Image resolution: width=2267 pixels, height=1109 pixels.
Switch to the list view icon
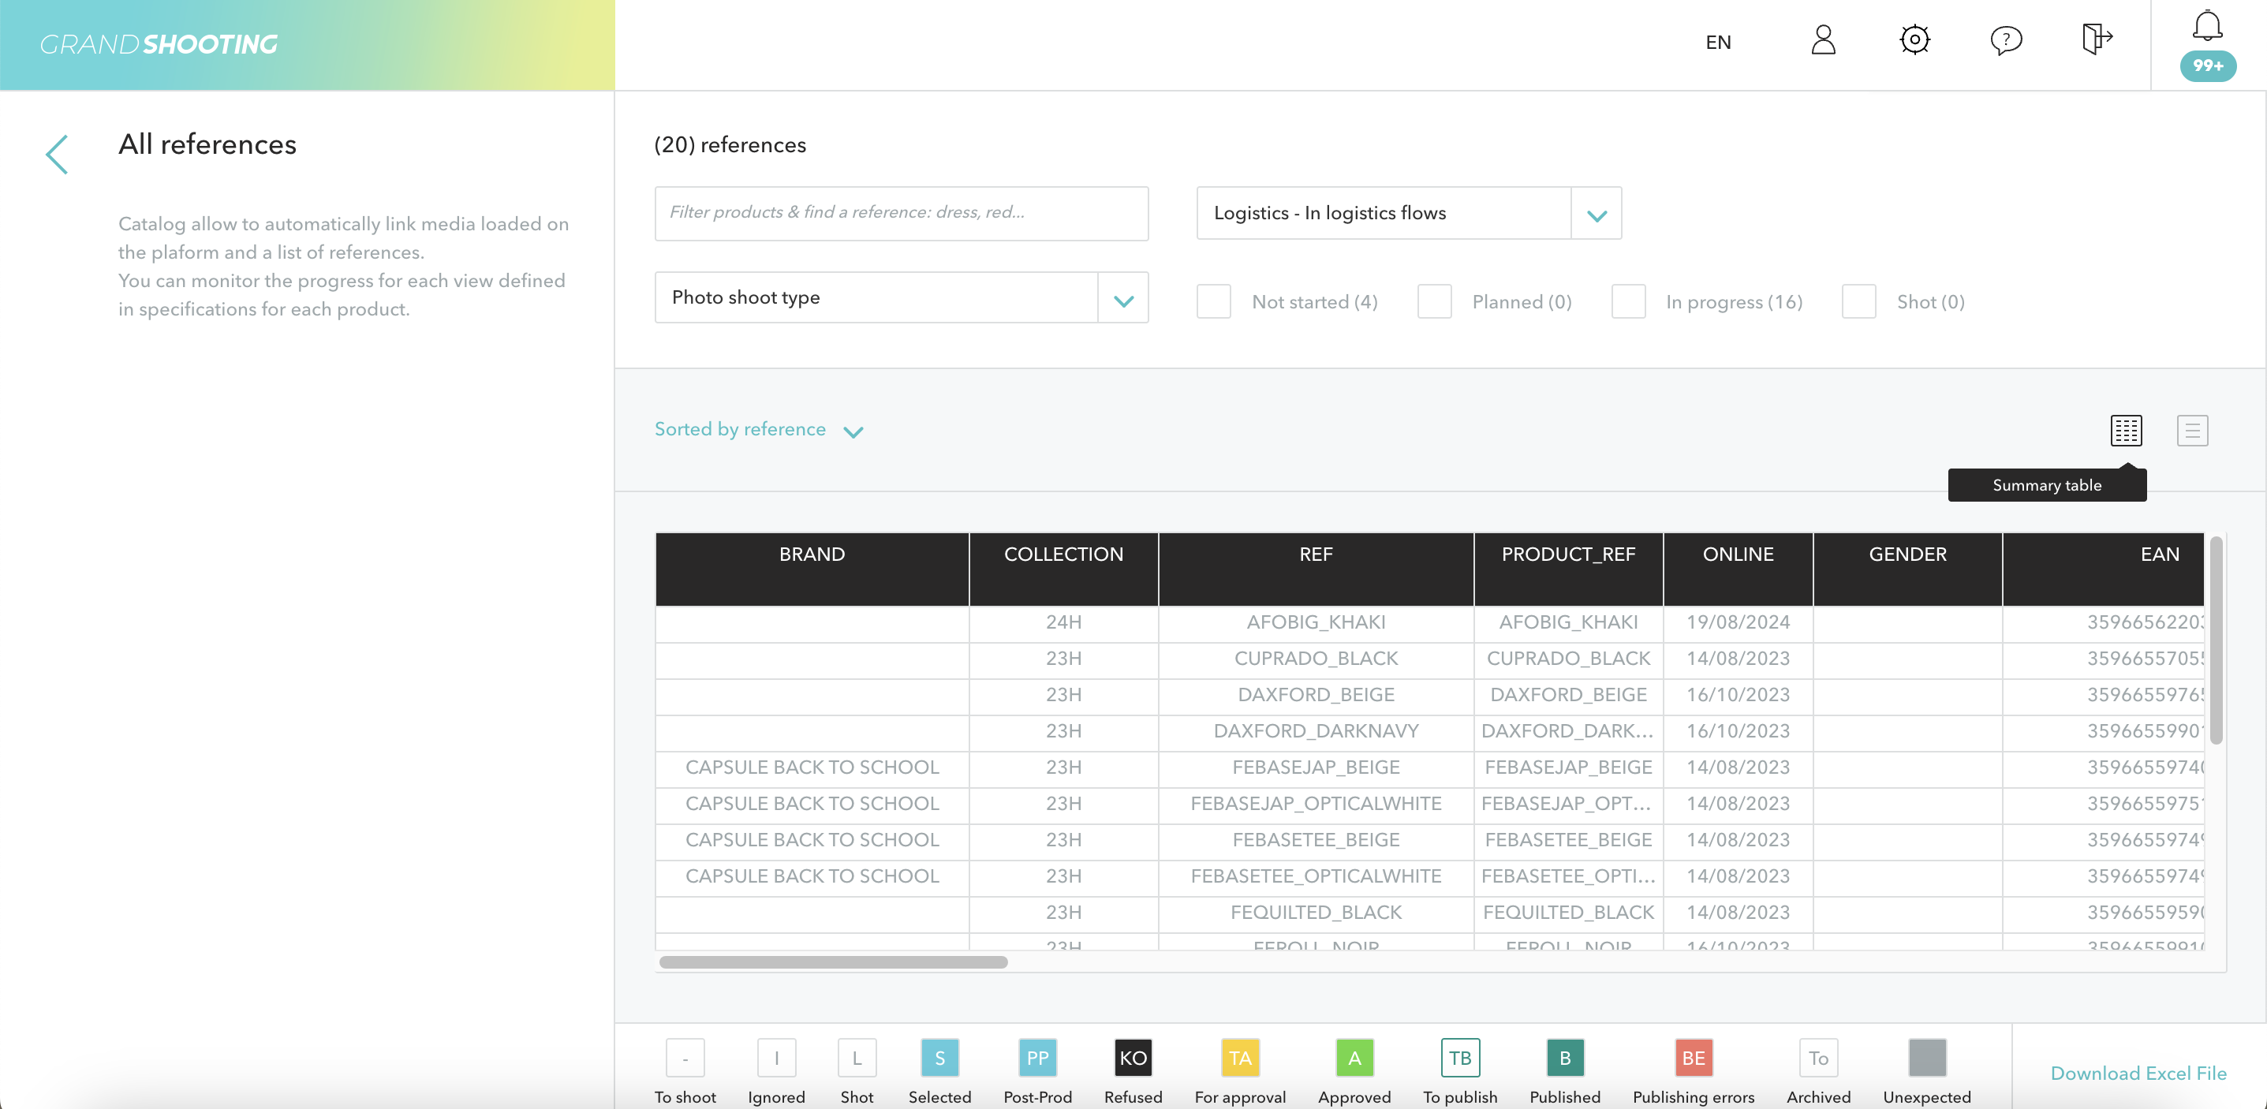tap(2191, 431)
